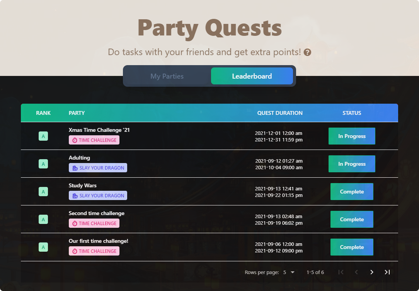Click Complete button for Our first time challenge
The image size is (419, 291).
352,247
